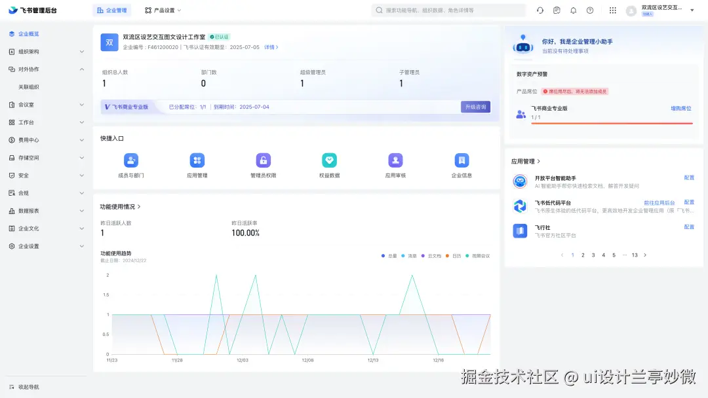Open the 应用管理 quick entry icon

coord(197,160)
